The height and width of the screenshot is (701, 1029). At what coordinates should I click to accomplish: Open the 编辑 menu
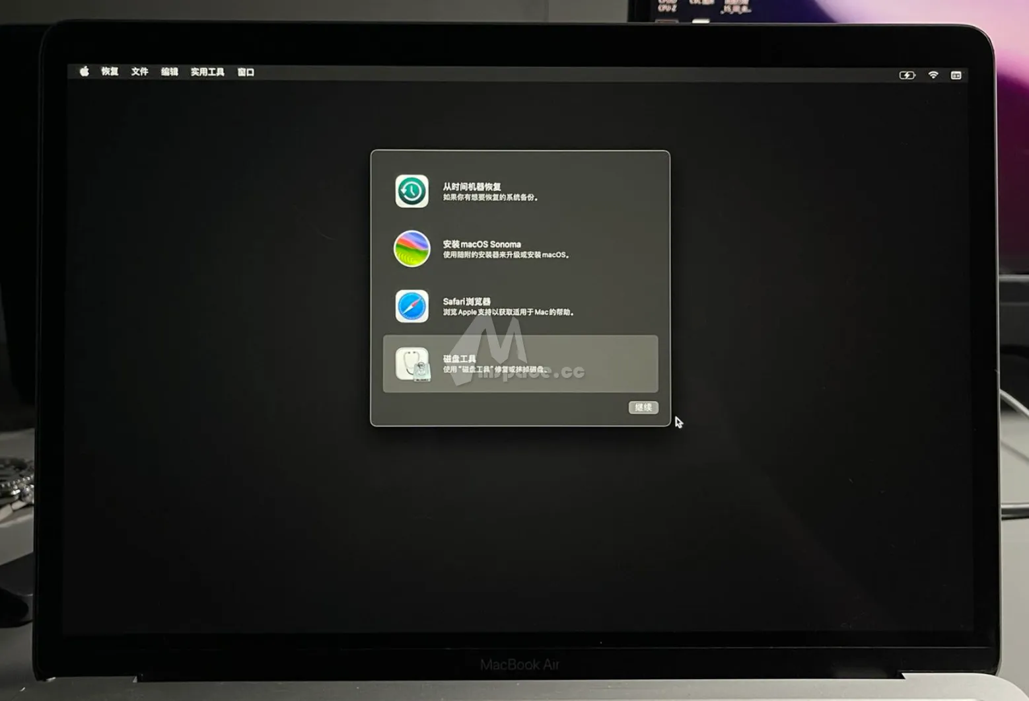[x=170, y=71]
